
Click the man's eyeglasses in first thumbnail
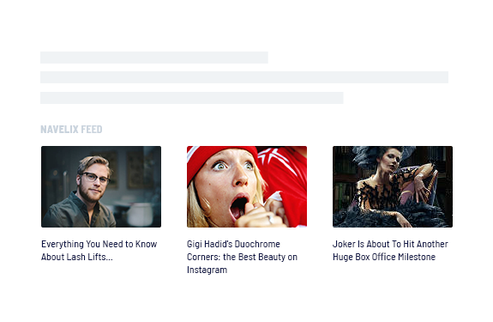(x=94, y=178)
